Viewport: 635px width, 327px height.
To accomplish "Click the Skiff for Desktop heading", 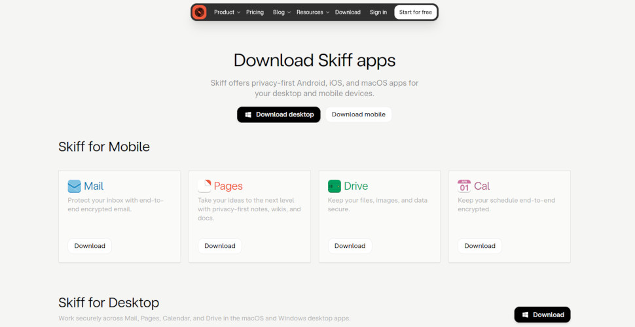I will tap(109, 303).
